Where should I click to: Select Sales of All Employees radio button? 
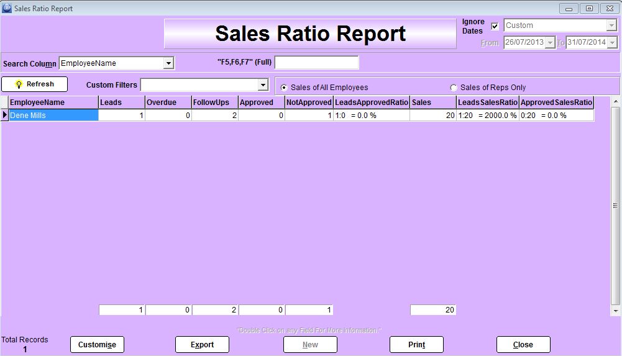(x=284, y=88)
